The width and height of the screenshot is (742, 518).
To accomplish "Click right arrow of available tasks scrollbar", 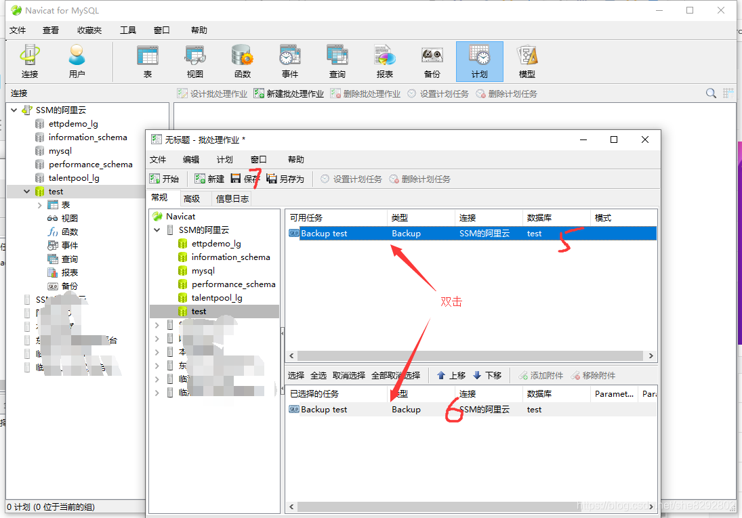I will point(651,355).
